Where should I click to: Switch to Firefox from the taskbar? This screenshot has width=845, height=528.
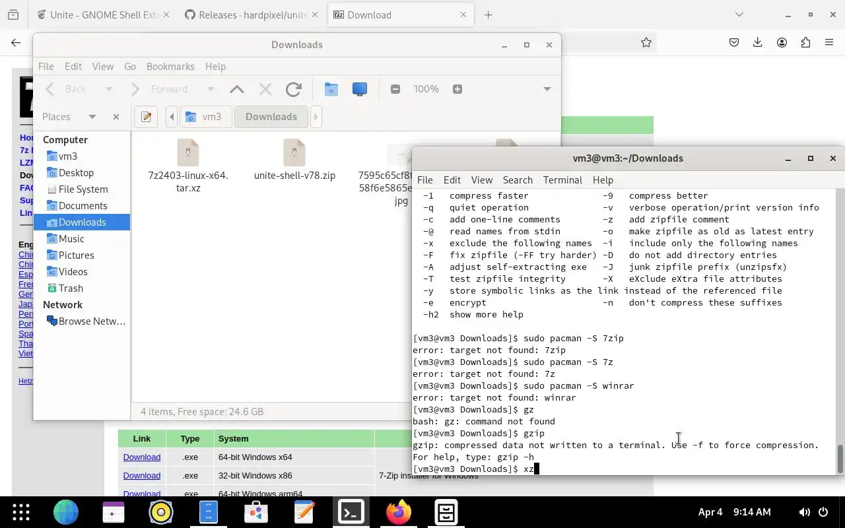tap(399, 512)
